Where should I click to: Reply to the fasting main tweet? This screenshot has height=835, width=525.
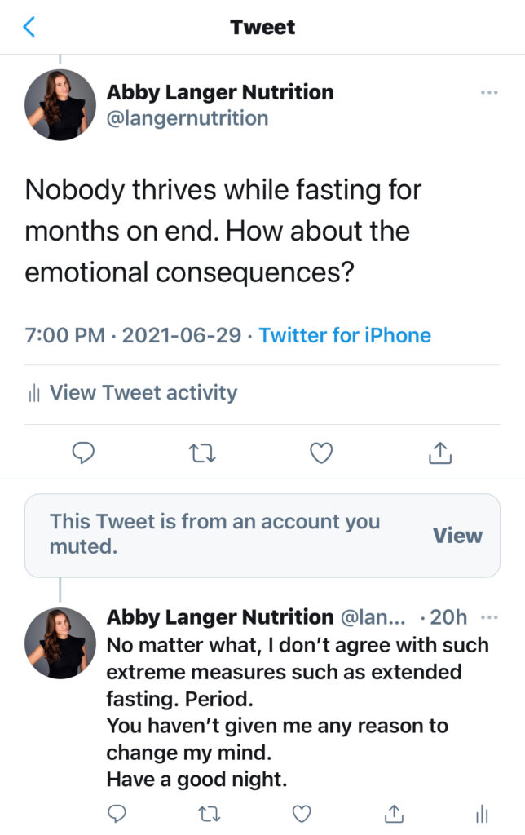point(83,453)
